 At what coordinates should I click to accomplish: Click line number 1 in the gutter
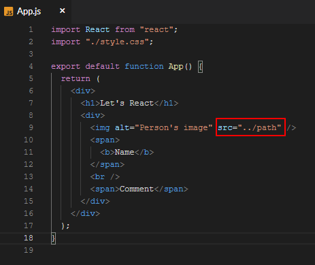tap(31, 29)
